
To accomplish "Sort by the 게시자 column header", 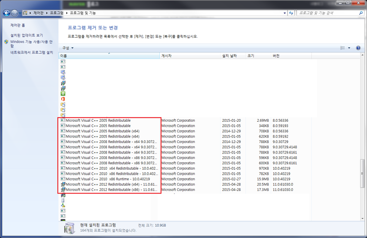I will (190, 56).
